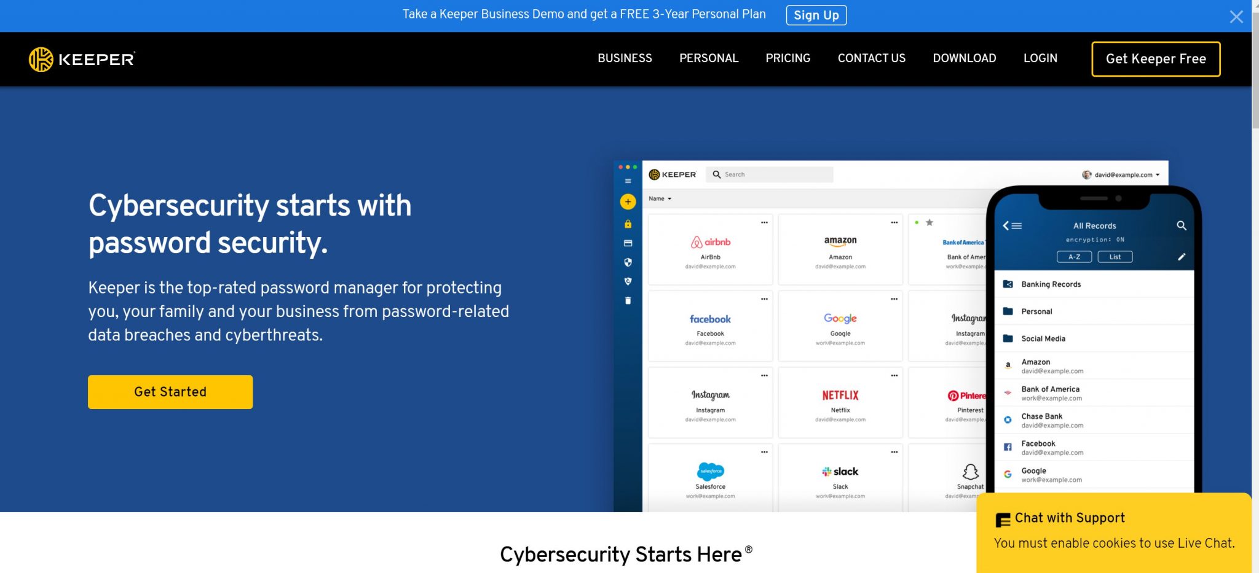The width and height of the screenshot is (1259, 573).
Task: Click the star favorite icon on Bank of America card
Action: [929, 222]
